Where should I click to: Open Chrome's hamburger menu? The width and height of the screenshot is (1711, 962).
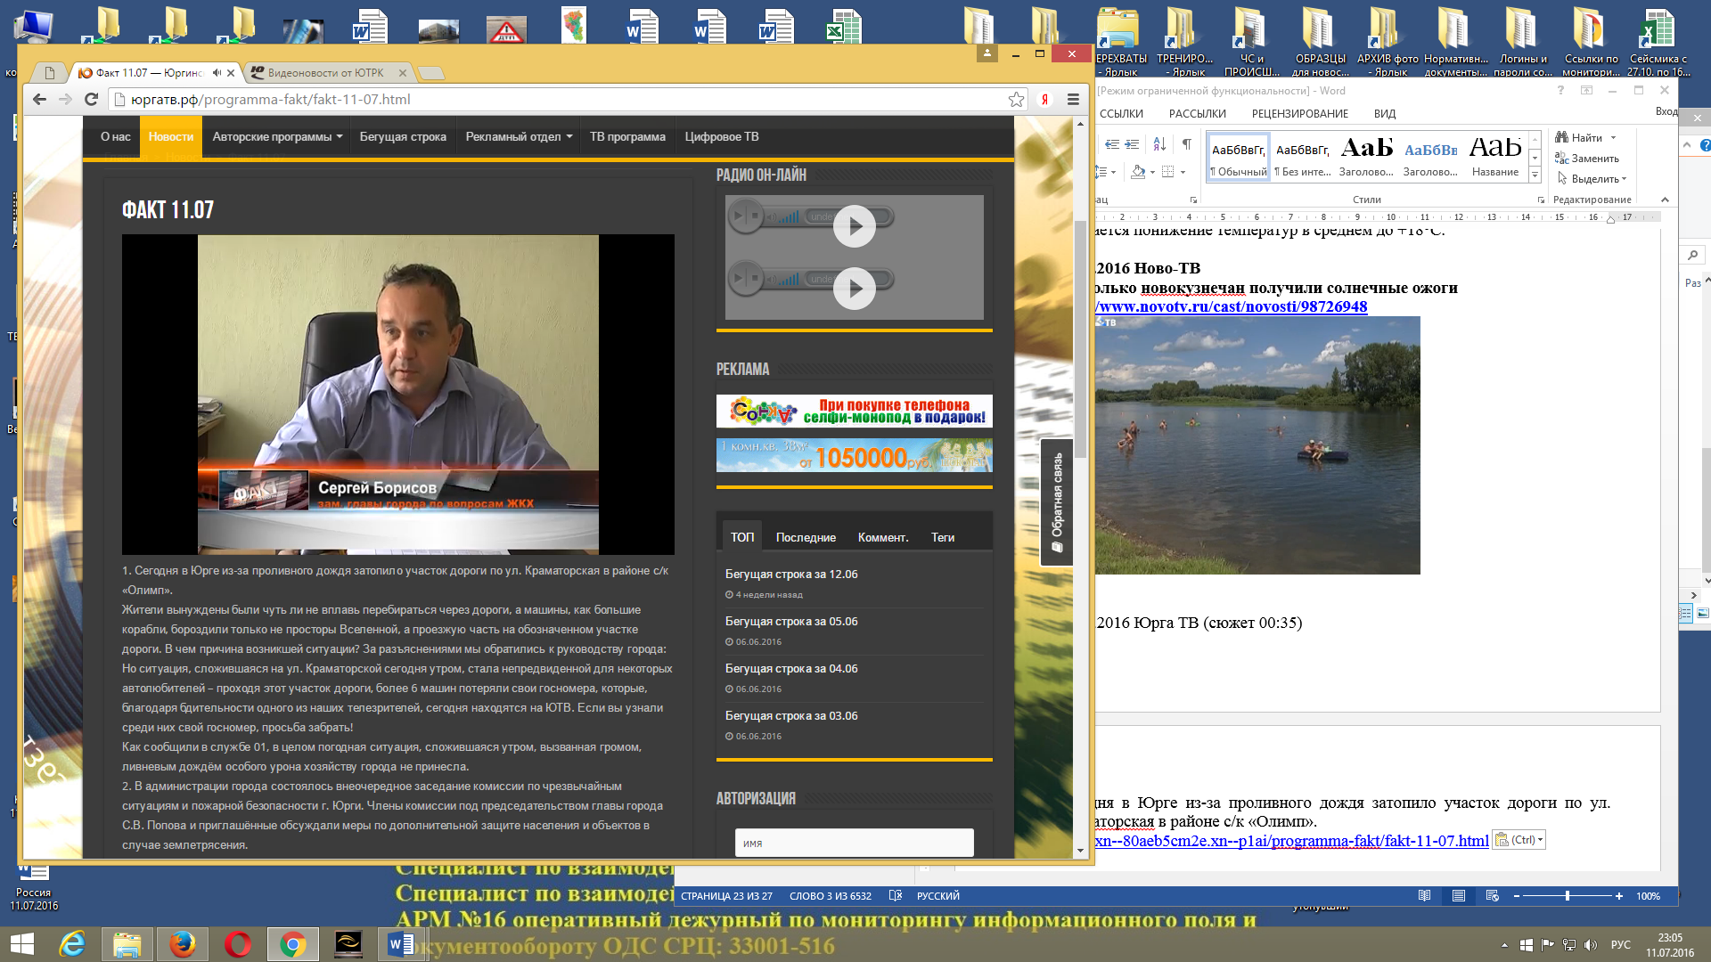pos(1073,100)
